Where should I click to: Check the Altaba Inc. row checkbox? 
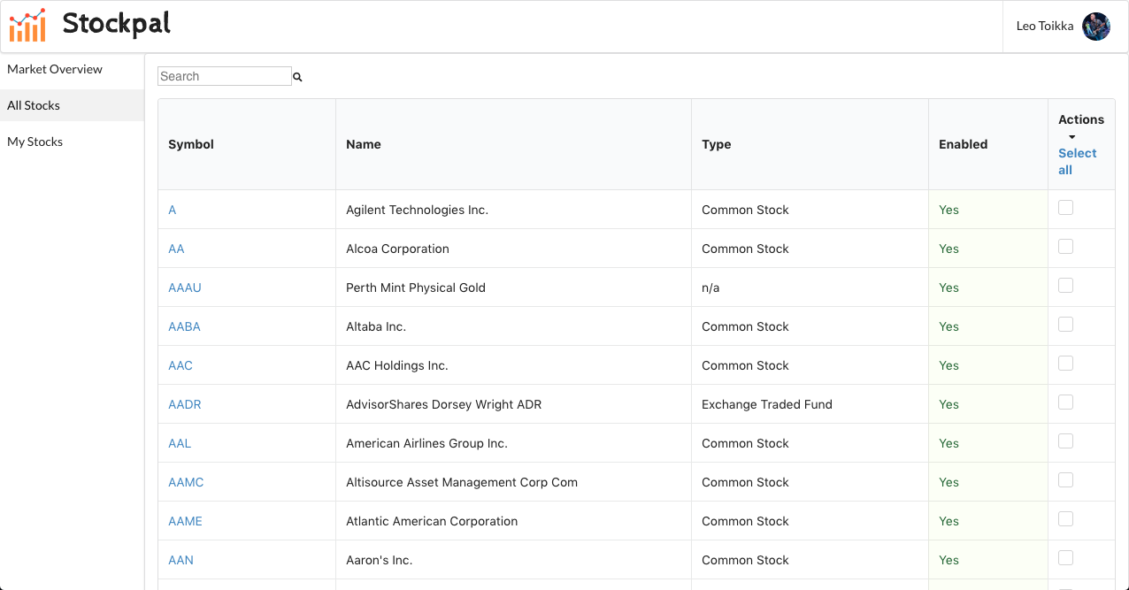point(1065,324)
